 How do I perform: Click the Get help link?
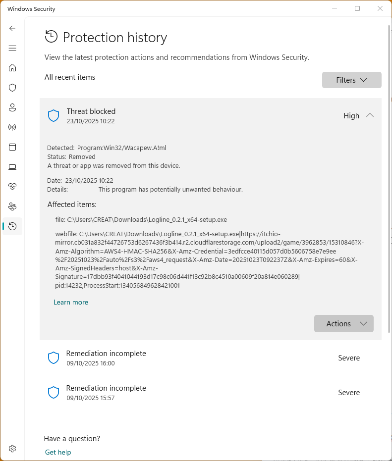(58, 452)
